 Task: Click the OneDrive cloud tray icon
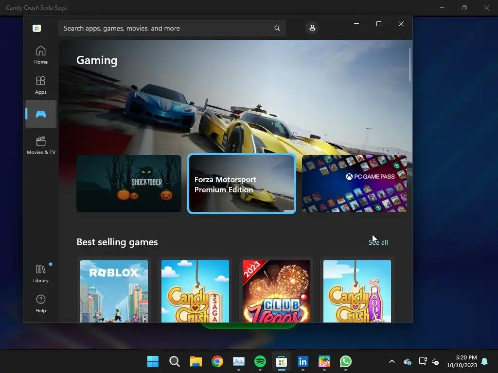pos(408,361)
